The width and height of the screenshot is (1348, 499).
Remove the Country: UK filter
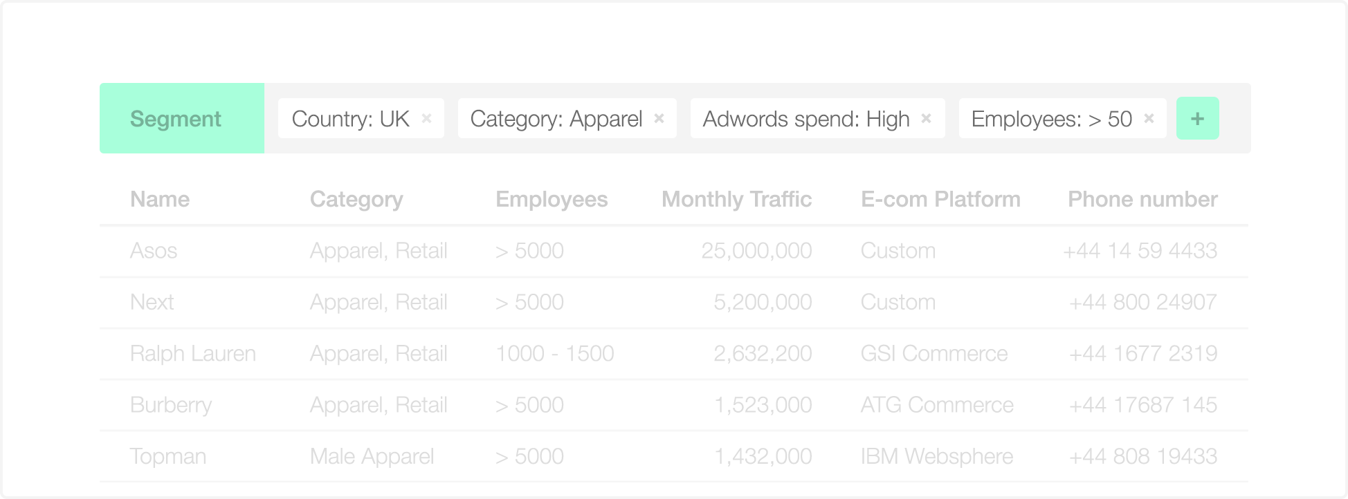[426, 118]
